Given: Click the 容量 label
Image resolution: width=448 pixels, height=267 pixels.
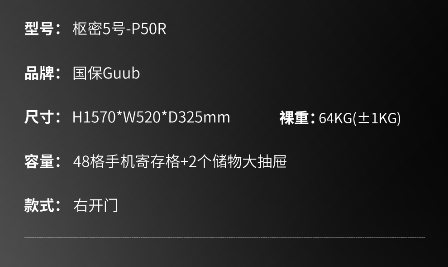Looking at the screenshot, I should click(39, 162).
